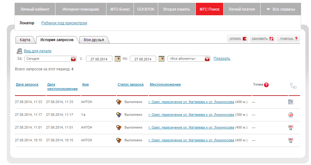Image resolution: width=311 pixels, height=165 pixels.
Task: Switch to the Карта tab
Action: [x=25, y=40]
